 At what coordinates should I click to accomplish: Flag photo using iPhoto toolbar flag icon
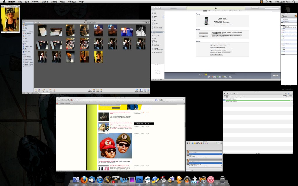50,90
